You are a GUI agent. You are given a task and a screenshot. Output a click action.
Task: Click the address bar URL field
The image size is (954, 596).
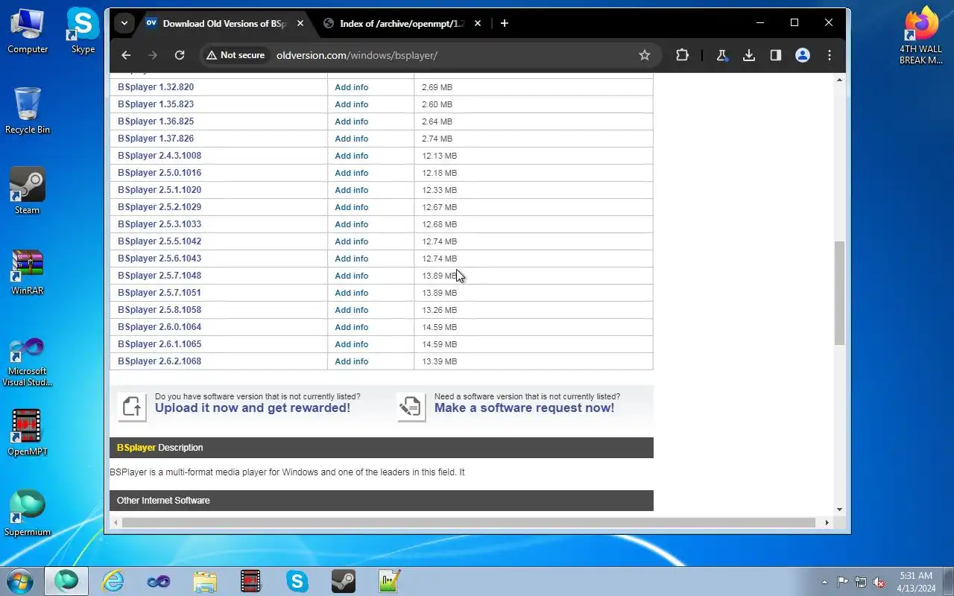tap(452, 55)
